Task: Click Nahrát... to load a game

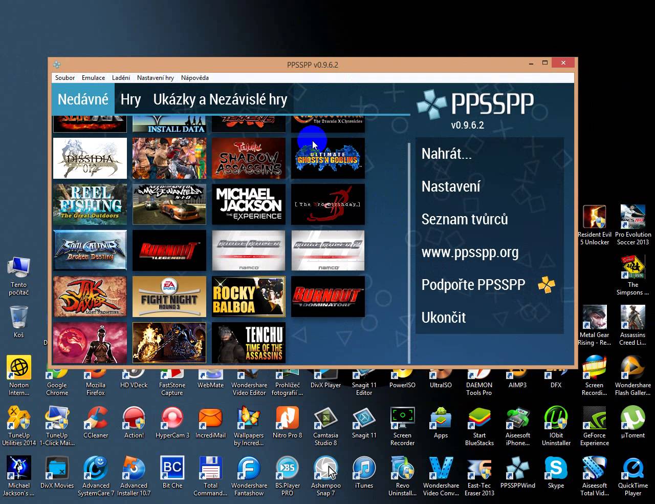Action: point(447,154)
